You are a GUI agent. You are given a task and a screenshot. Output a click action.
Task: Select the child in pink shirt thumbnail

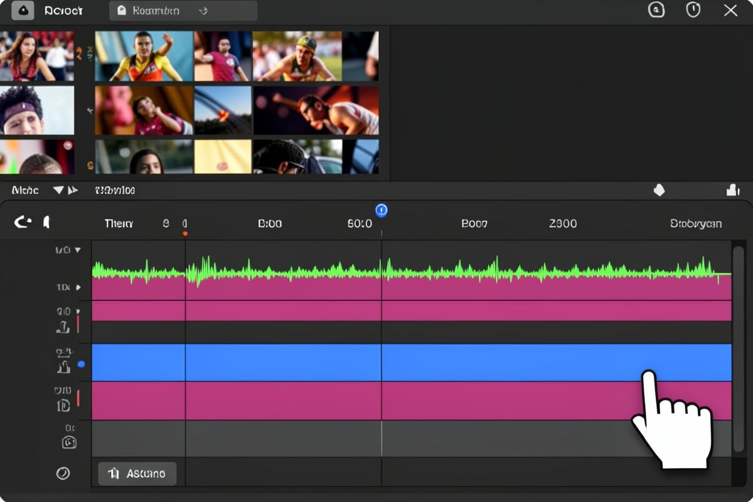coord(144,110)
